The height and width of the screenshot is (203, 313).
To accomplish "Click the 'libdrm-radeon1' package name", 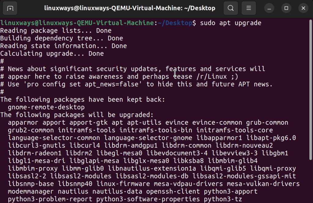I will click(x=35, y=153).
